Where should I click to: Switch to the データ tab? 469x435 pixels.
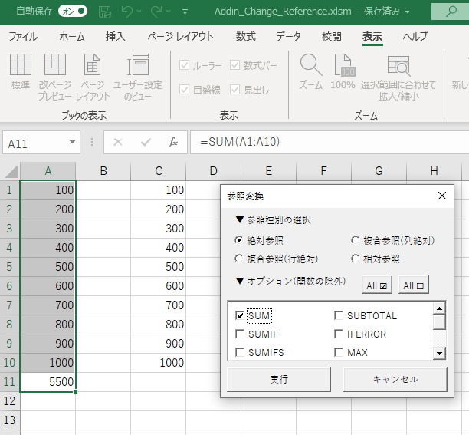tap(288, 37)
